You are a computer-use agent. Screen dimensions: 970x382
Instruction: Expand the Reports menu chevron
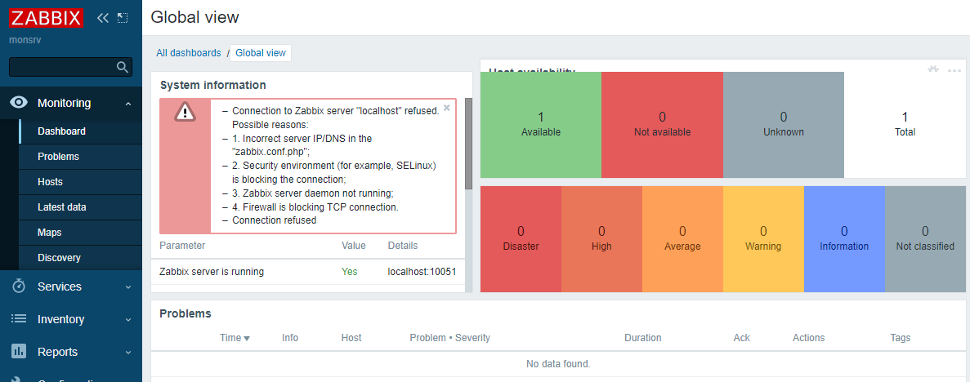(x=128, y=353)
